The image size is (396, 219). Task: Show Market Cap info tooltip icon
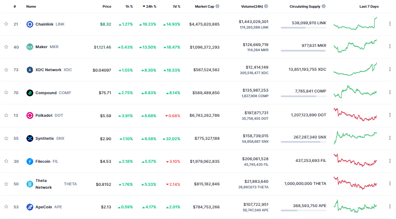(218, 6)
